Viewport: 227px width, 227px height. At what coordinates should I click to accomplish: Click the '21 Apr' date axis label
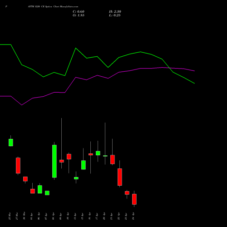(x=111, y=216)
